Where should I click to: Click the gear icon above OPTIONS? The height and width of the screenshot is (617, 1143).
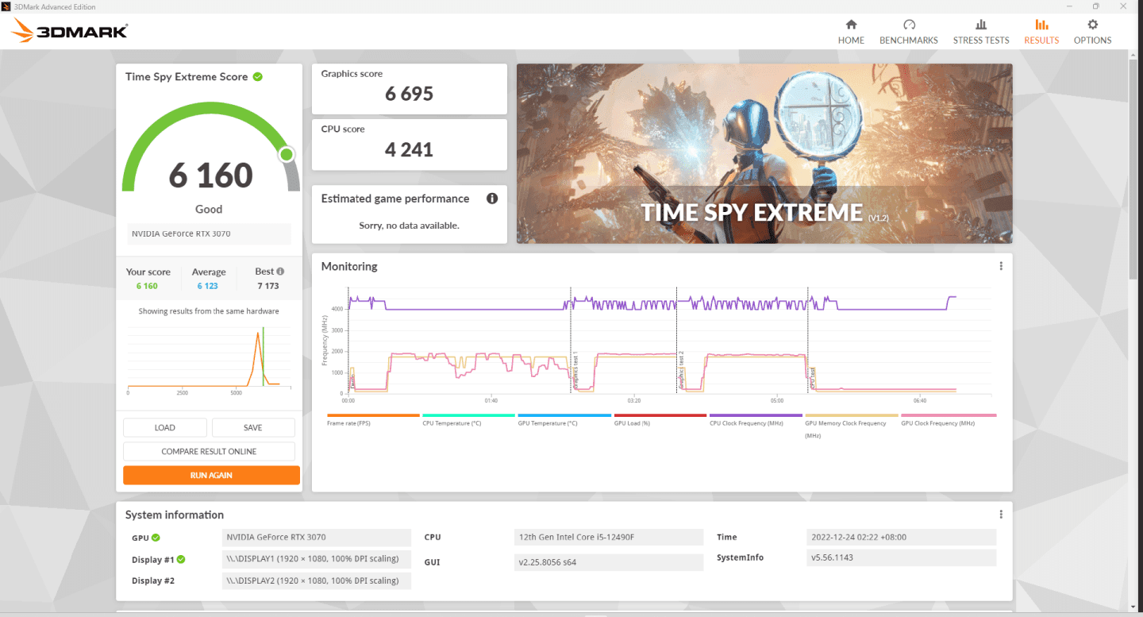(1093, 25)
